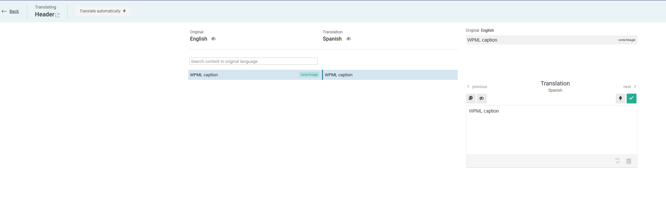This screenshot has height=200, width=666.
Task: Go back using the Back link
Action: pos(14,11)
